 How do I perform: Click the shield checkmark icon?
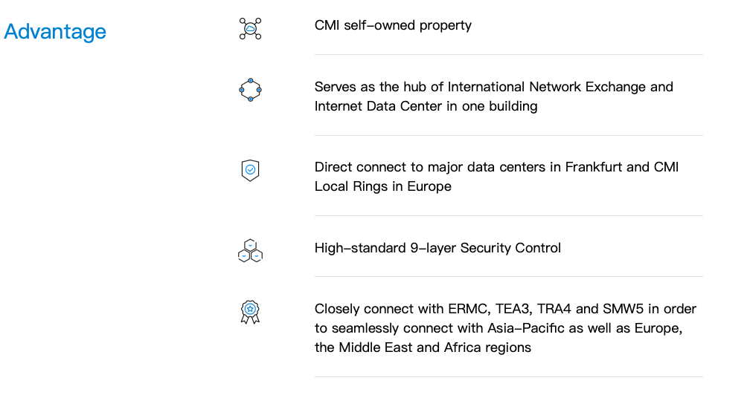(x=250, y=170)
